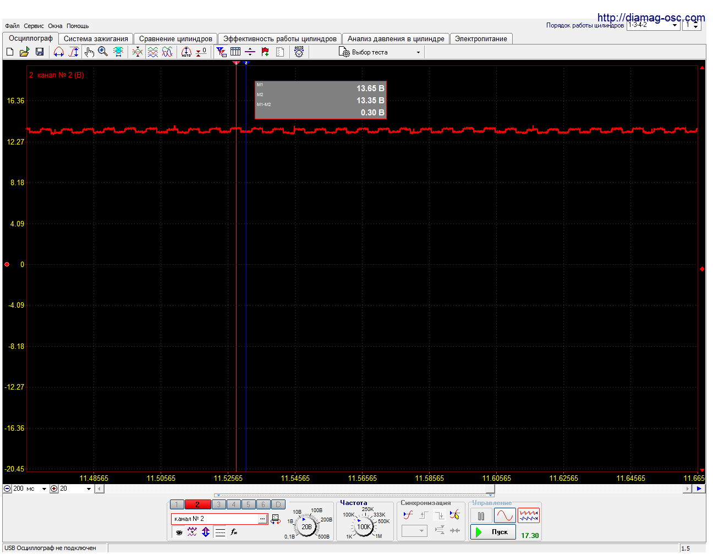Toggle the grid table icon
Image resolution: width=713 pixels, height=555 pixels.
235,52
